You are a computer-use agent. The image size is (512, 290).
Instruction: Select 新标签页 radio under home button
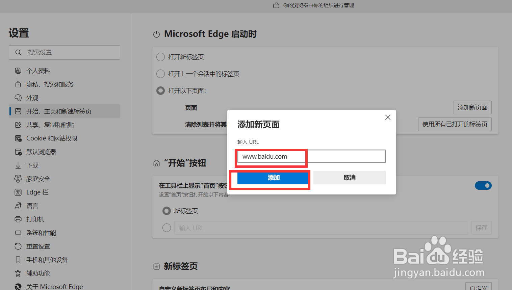click(167, 211)
